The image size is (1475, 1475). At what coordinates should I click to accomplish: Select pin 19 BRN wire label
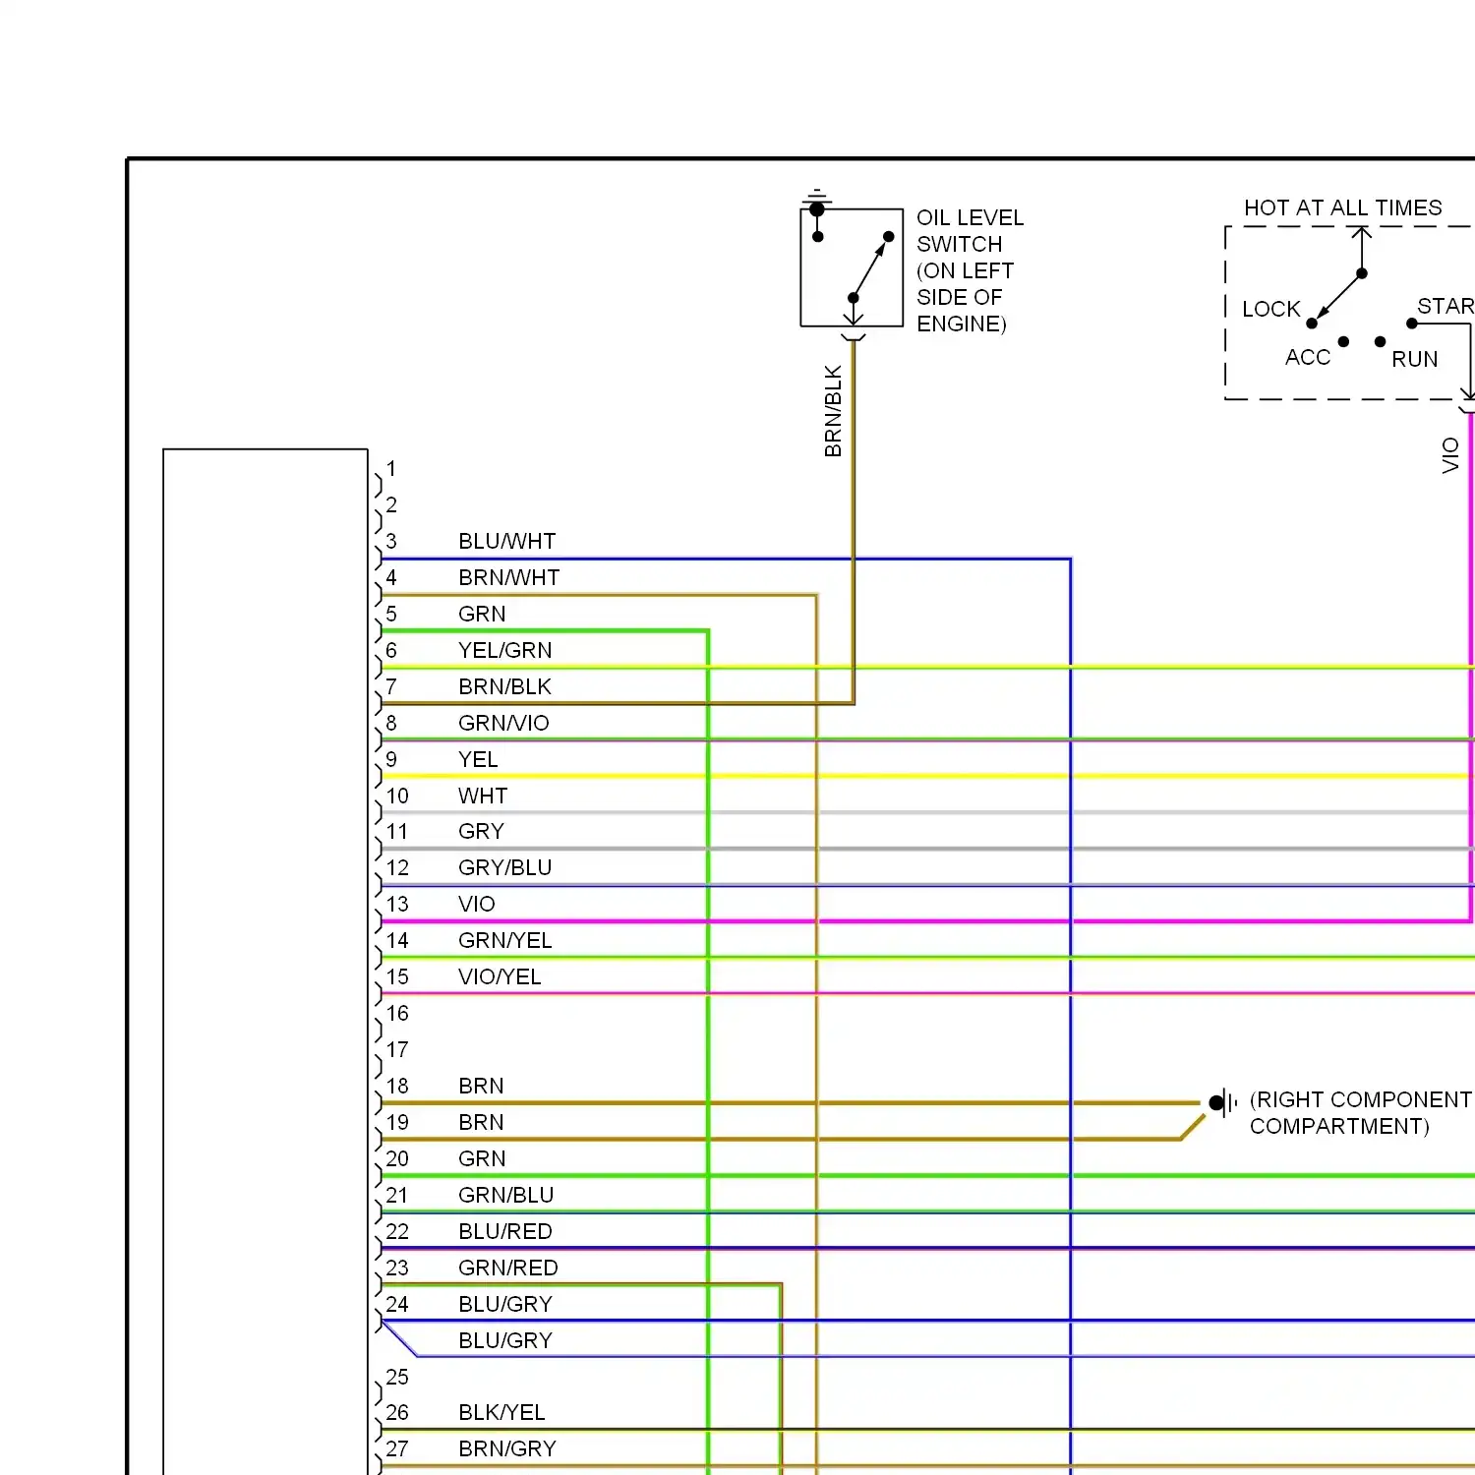pos(481,1122)
